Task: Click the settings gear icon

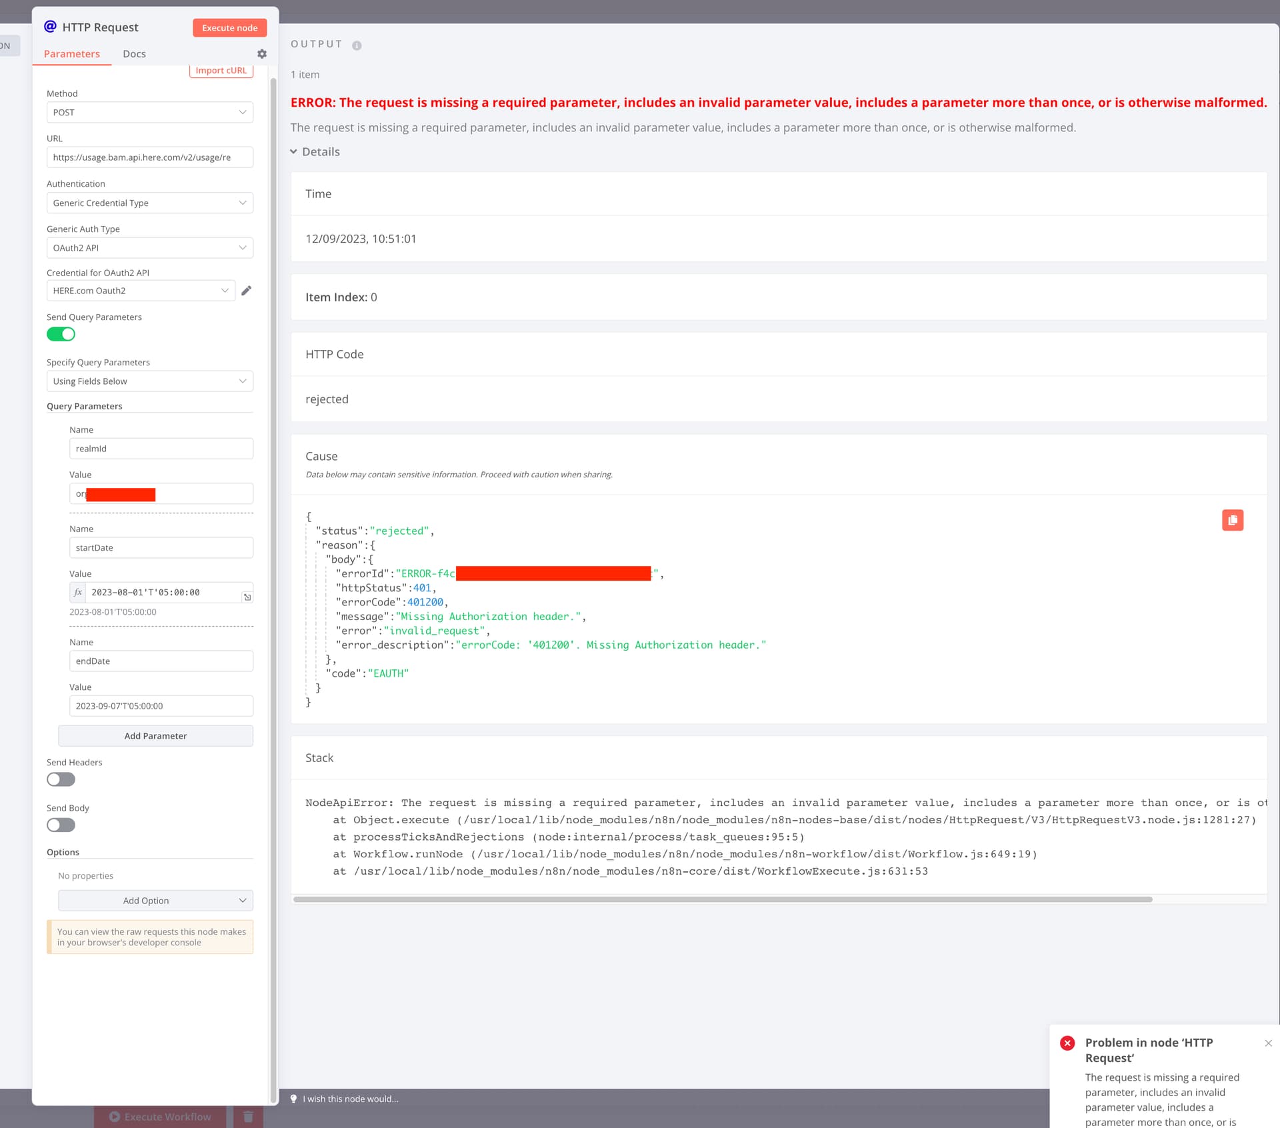Action: click(262, 54)
